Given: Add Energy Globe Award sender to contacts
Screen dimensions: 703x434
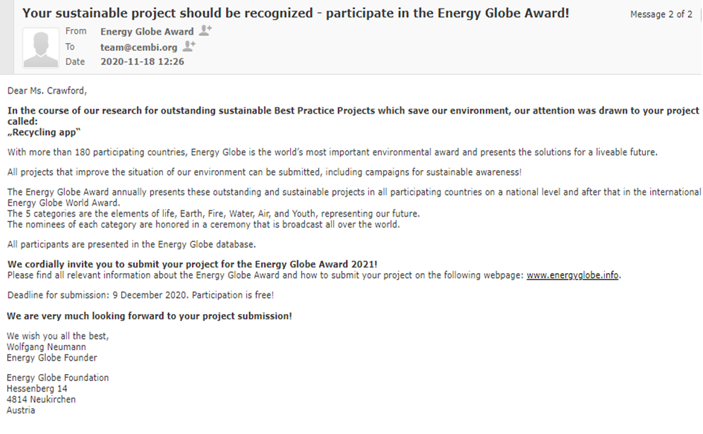Looking at the screenshot, I should tap(205, 31).
